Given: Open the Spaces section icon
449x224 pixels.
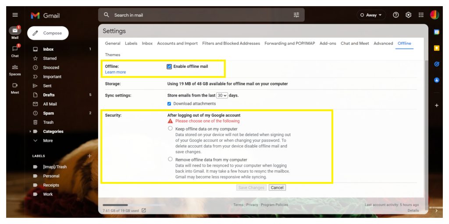Looking at the screenshot, I should coord(15,67).
